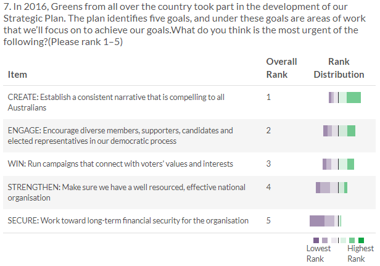The height and width of the screenshot is (266, 380).
Task: Click the WIN rank distribution bar
Action: tap(338, 164)
